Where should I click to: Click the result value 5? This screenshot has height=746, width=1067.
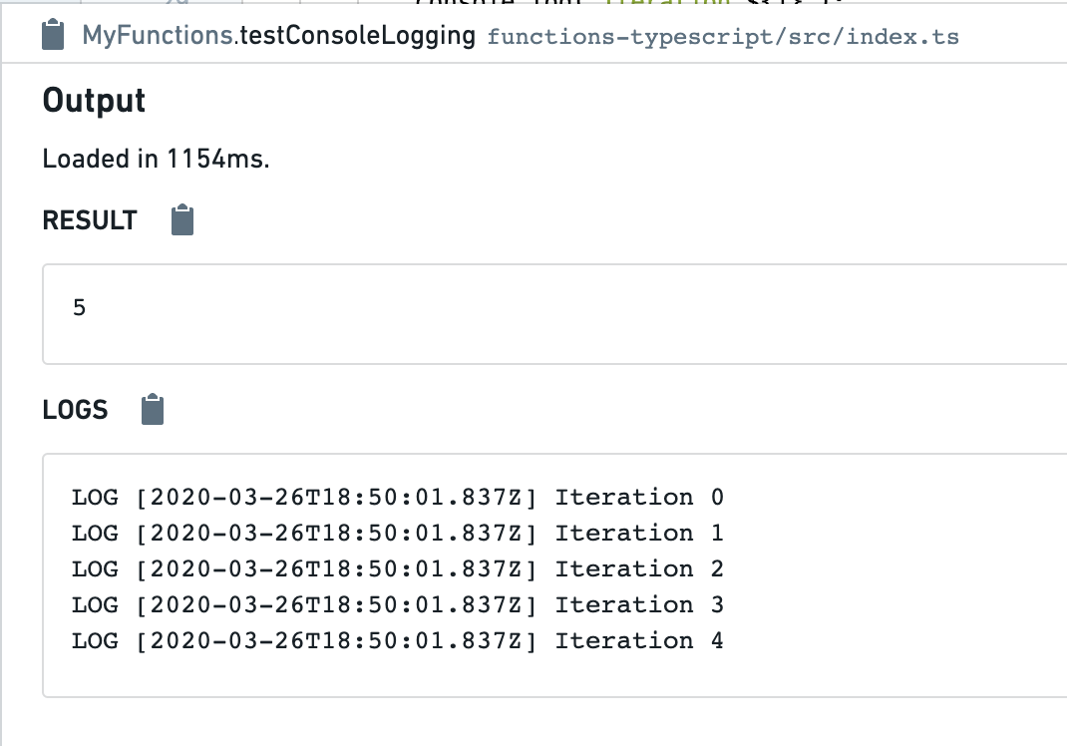click(79, 307)
